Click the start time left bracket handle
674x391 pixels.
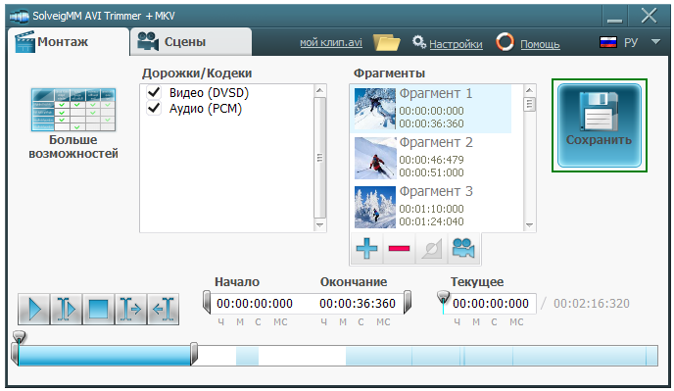click(207, 302)
